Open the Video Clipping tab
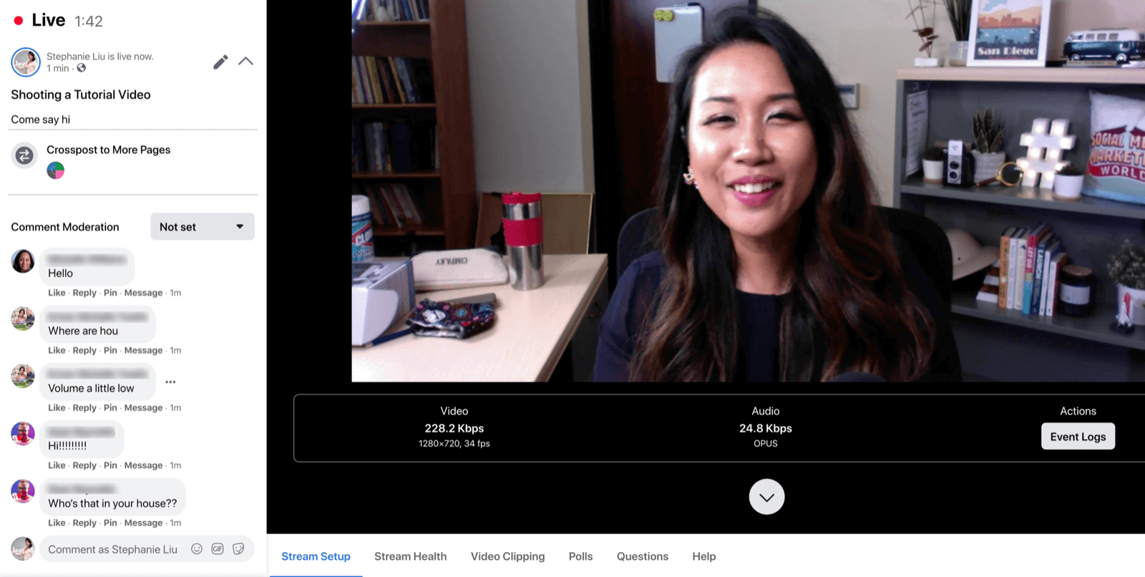1145x577 pixels. pyautogui.click(x=507, y=556)
